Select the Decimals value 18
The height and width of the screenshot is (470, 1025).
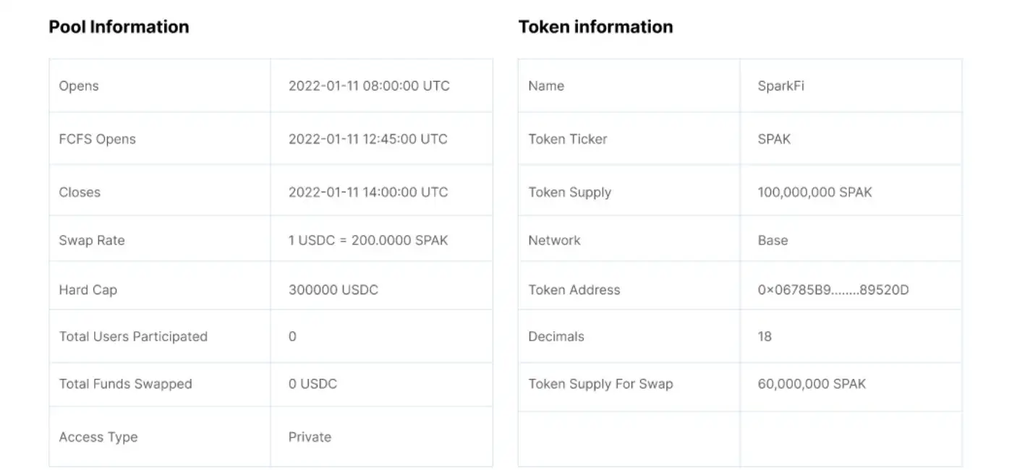click(765, 336)
